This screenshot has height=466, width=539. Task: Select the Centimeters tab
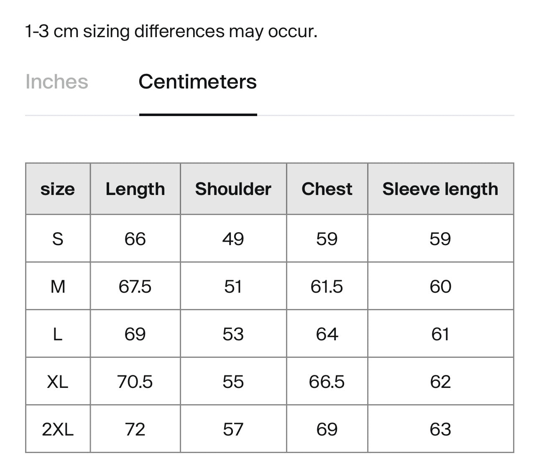click(x=198, y=82)
